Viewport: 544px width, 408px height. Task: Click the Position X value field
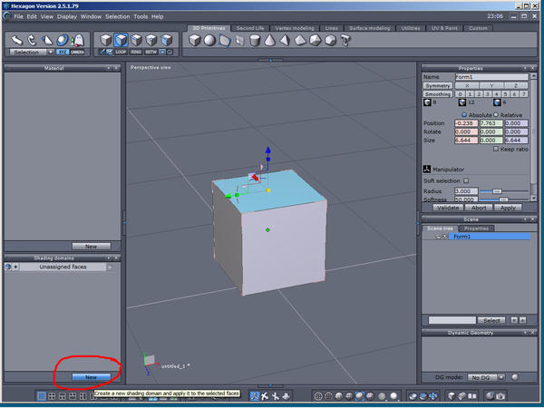click(x=466, y=123)
